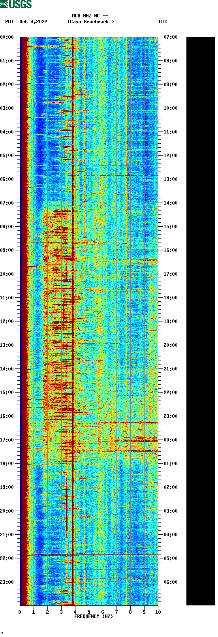
Task: Click the PDT time label '12:00'
Action: pyautogui.click(x=7, y=321)
